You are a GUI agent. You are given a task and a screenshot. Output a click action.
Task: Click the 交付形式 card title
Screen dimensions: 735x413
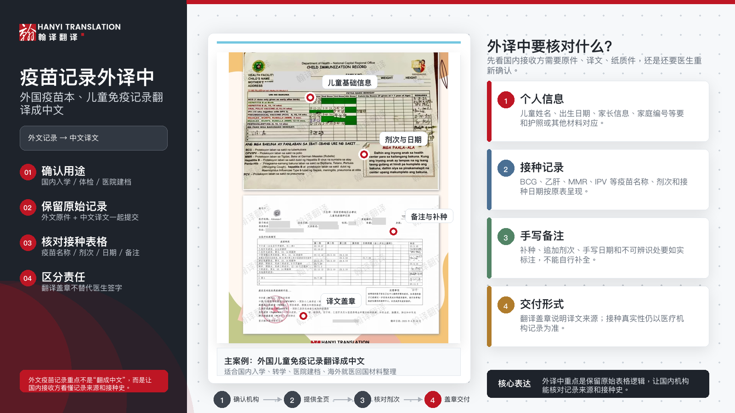click(x=542, y=304)
